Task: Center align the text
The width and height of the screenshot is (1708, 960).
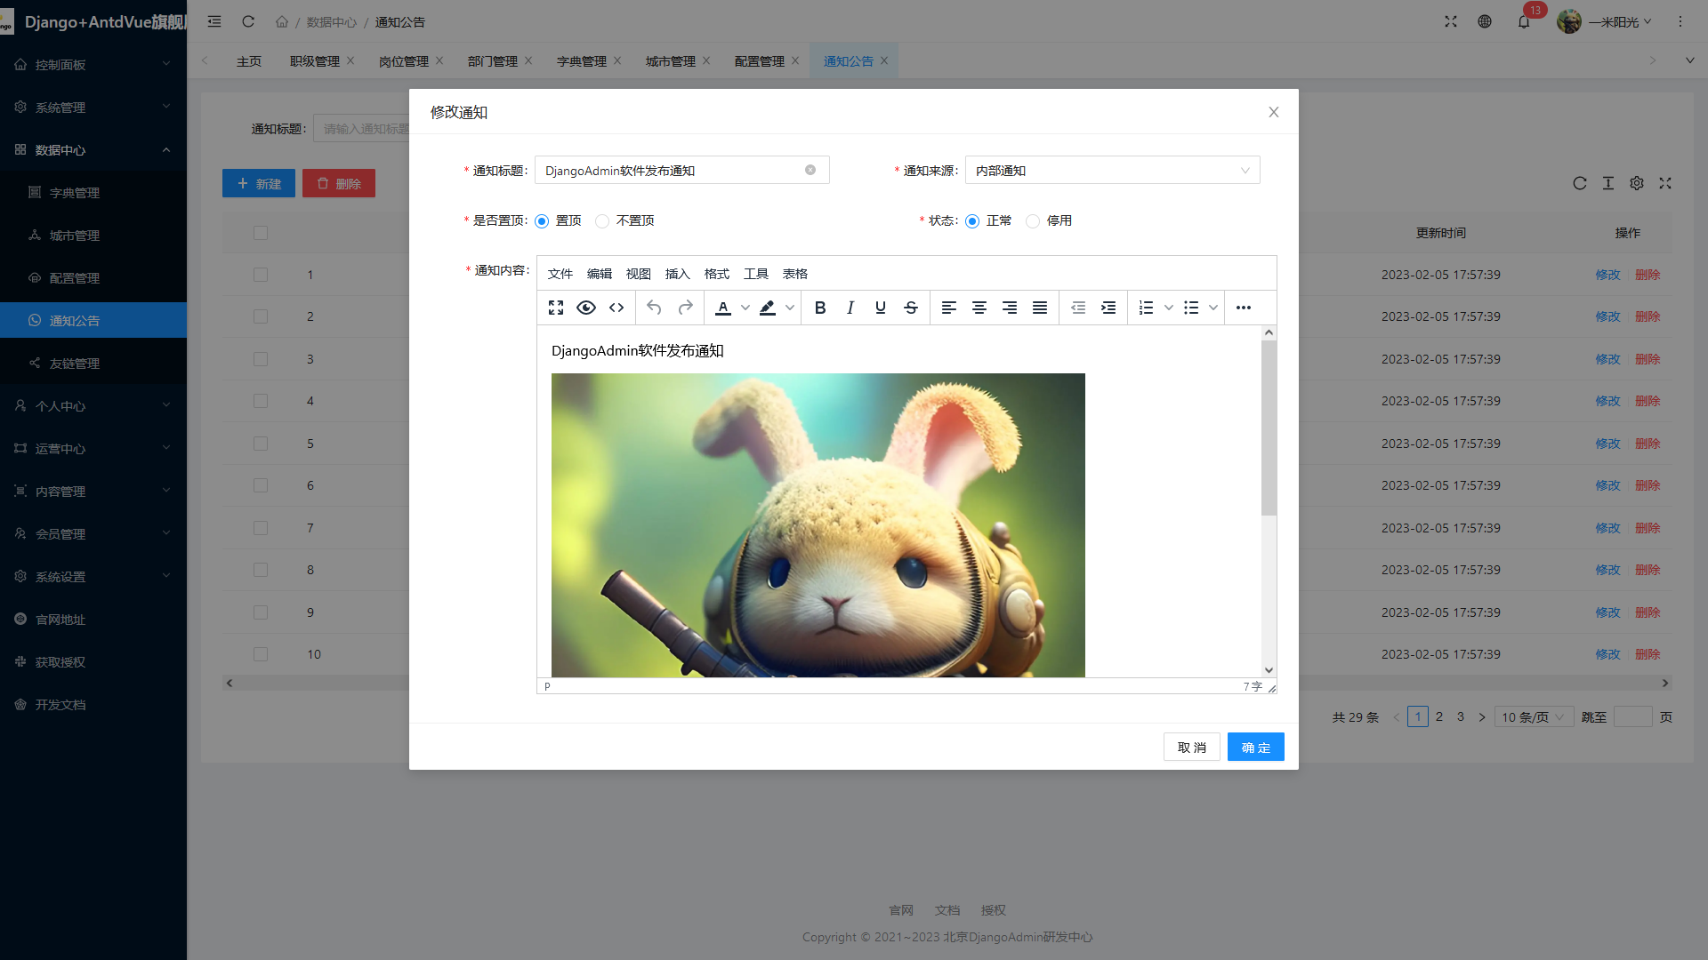Action: tap(979, 308)
